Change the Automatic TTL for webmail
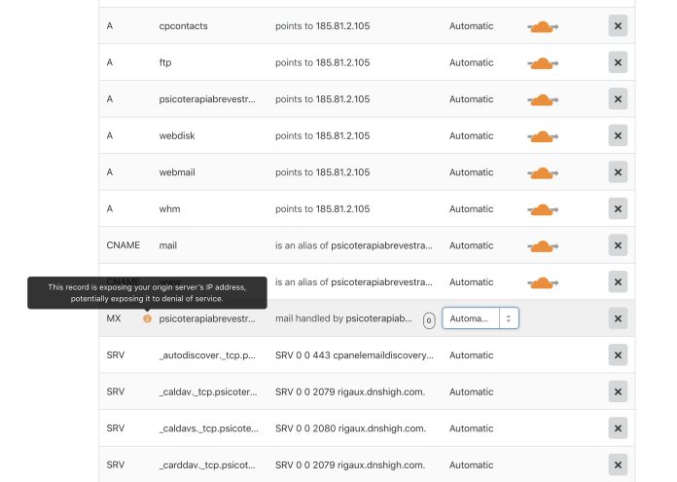This screenshot has height=482, width=677. click(x=471, y=172)
